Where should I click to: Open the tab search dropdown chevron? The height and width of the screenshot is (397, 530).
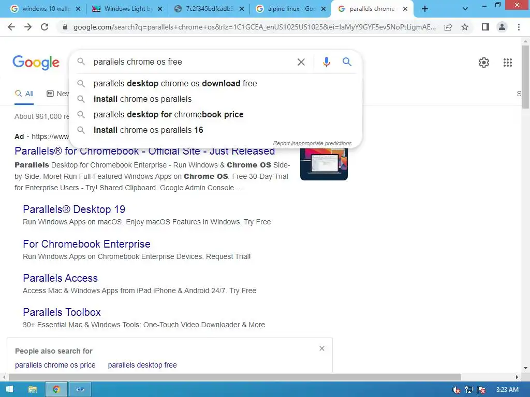pyautogui.click(x=465, y=9)
